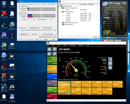Run the DISK MARK test tile

(52, 96)
